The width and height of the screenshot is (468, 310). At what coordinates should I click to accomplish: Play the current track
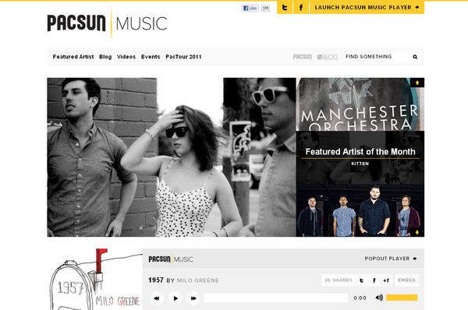pyautogui.click(x=175, y=298)
